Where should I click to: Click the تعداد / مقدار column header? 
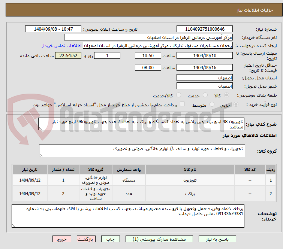click(63, 170)
